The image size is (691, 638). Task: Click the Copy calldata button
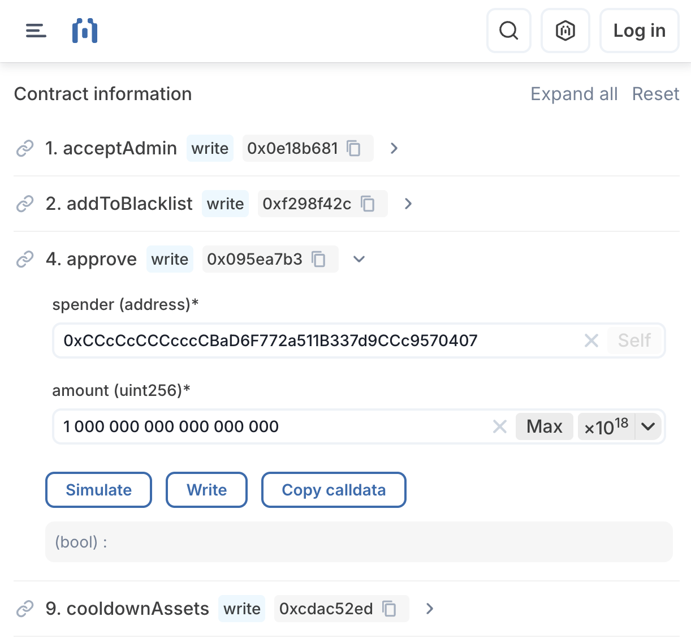tap(334, 490)
